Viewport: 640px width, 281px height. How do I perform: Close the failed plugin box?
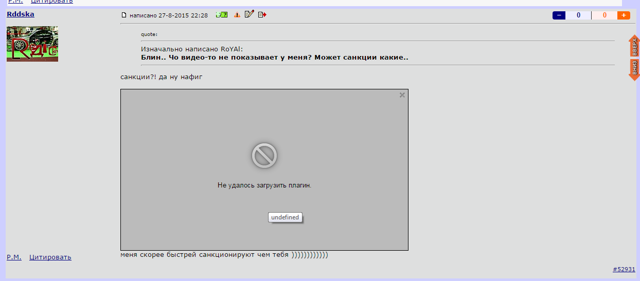402,95
